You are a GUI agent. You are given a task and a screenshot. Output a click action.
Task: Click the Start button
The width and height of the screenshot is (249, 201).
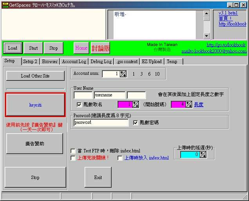click(33, 48)
